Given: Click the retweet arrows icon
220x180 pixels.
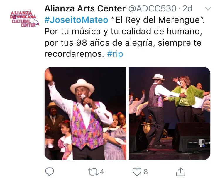Looking at the screenshot, I should 93,172.
